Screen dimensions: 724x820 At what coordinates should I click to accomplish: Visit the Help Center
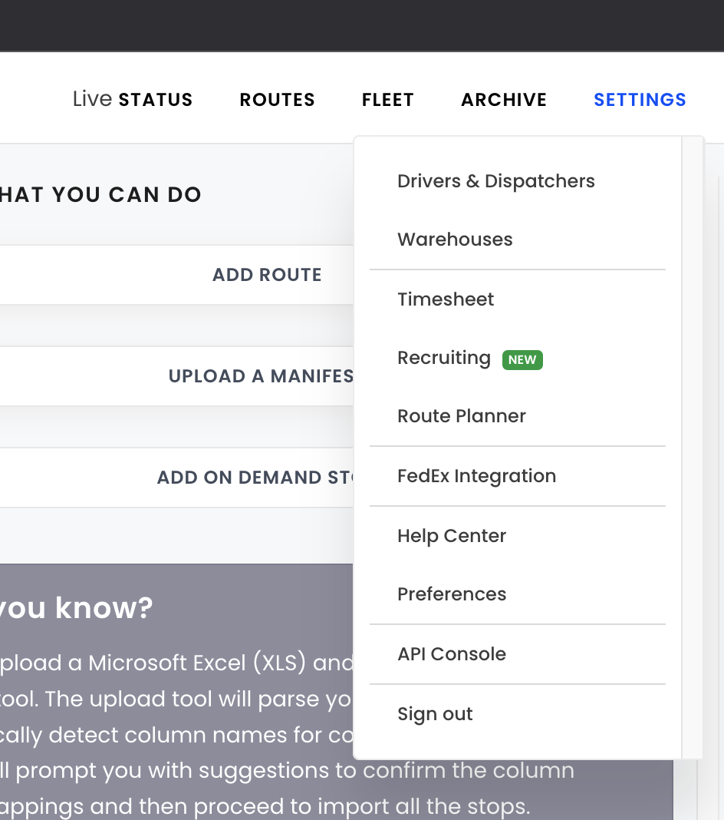452,536
